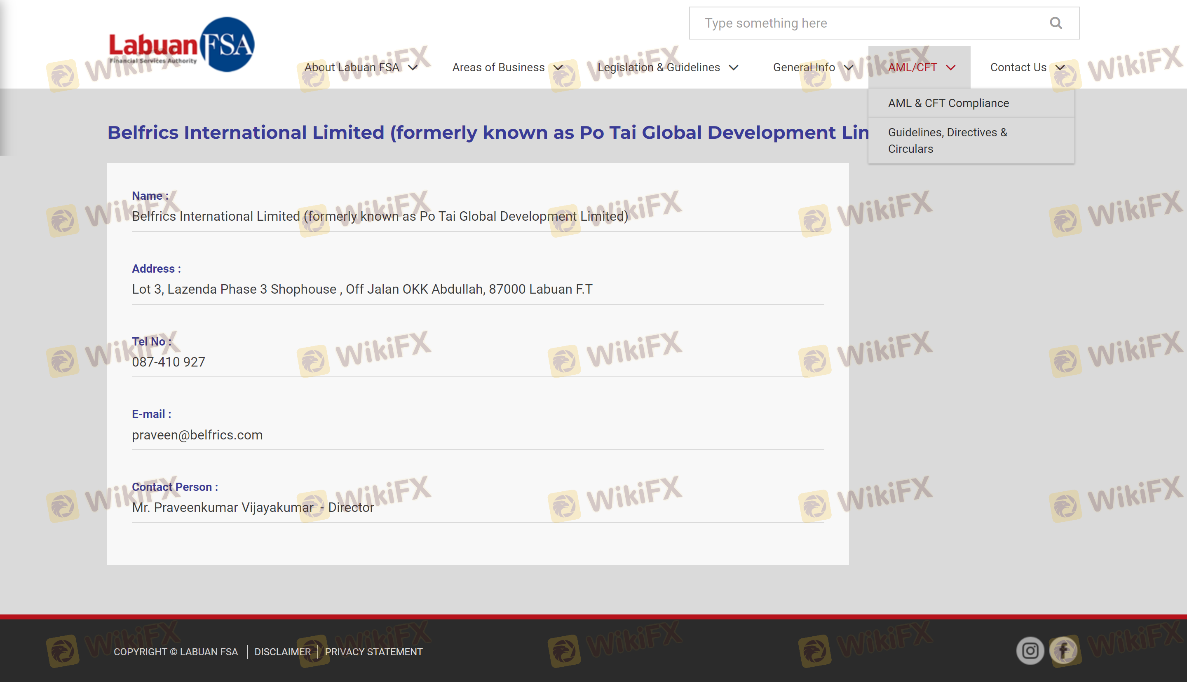This screenshot has width=1187, height=682.
Task: Select AML & CFT Compliance item
Action: tap(948, 103)
